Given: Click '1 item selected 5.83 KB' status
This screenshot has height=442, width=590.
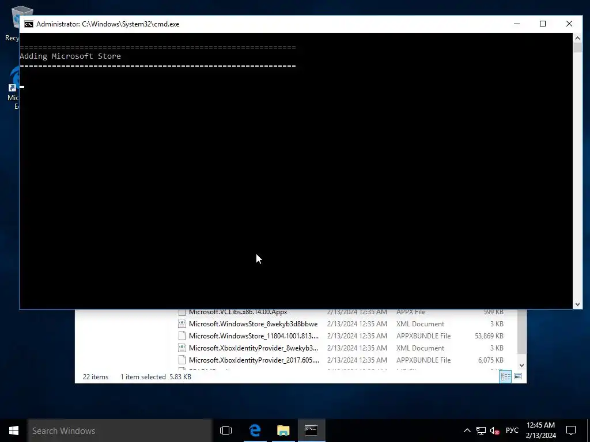Looking at the screenshot, I should [x=156, y=377].
